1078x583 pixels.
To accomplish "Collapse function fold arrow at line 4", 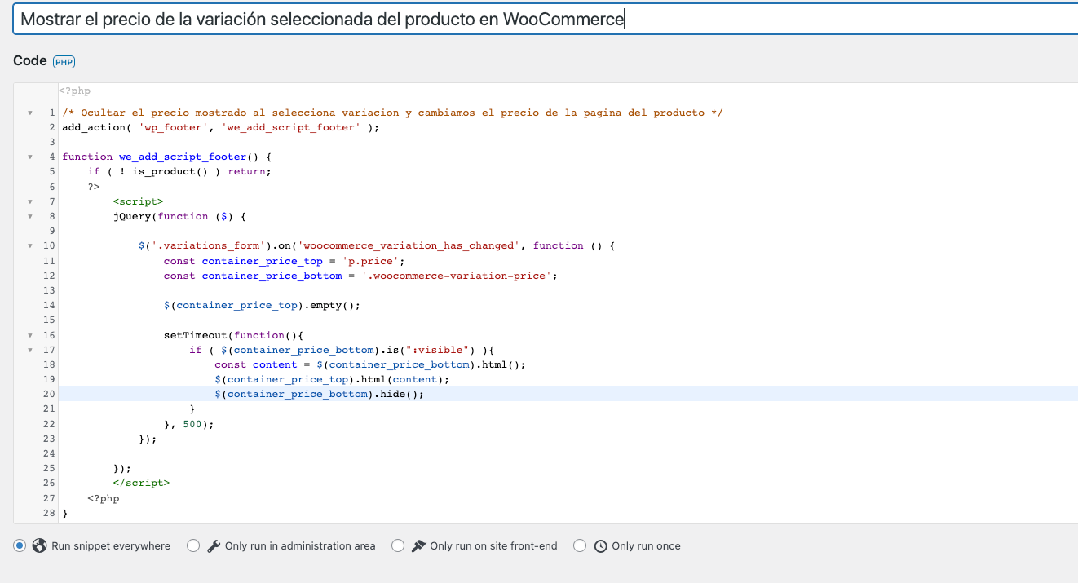I will pos(30,157).
